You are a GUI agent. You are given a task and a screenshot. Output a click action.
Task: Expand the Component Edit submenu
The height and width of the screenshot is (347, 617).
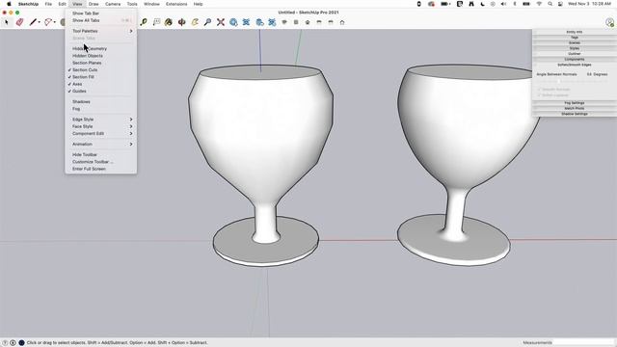(100, 134)
